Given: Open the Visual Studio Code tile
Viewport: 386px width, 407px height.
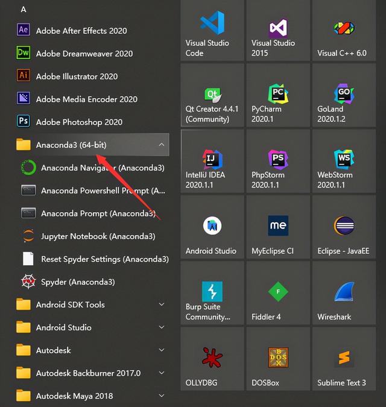Looking at the screenshot, I should tap(212, 30).
